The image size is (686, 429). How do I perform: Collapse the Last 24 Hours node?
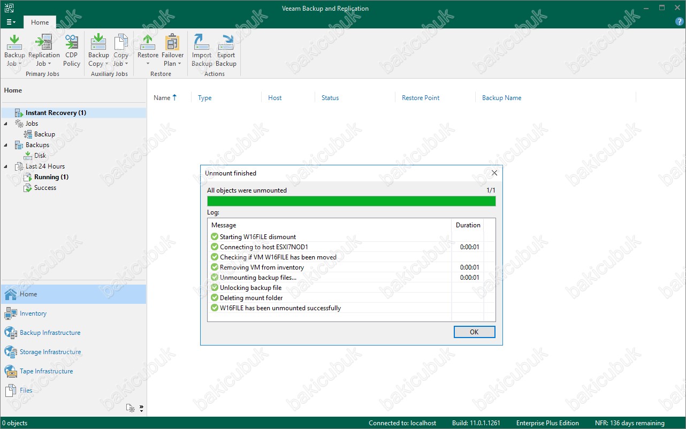click(6, 166)
